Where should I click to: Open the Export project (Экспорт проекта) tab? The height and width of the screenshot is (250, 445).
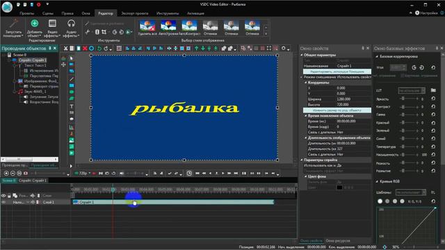(x=134, y=13)
